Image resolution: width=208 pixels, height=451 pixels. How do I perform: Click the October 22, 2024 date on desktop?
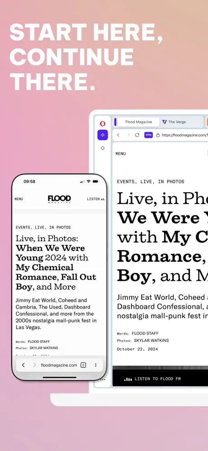137,349
